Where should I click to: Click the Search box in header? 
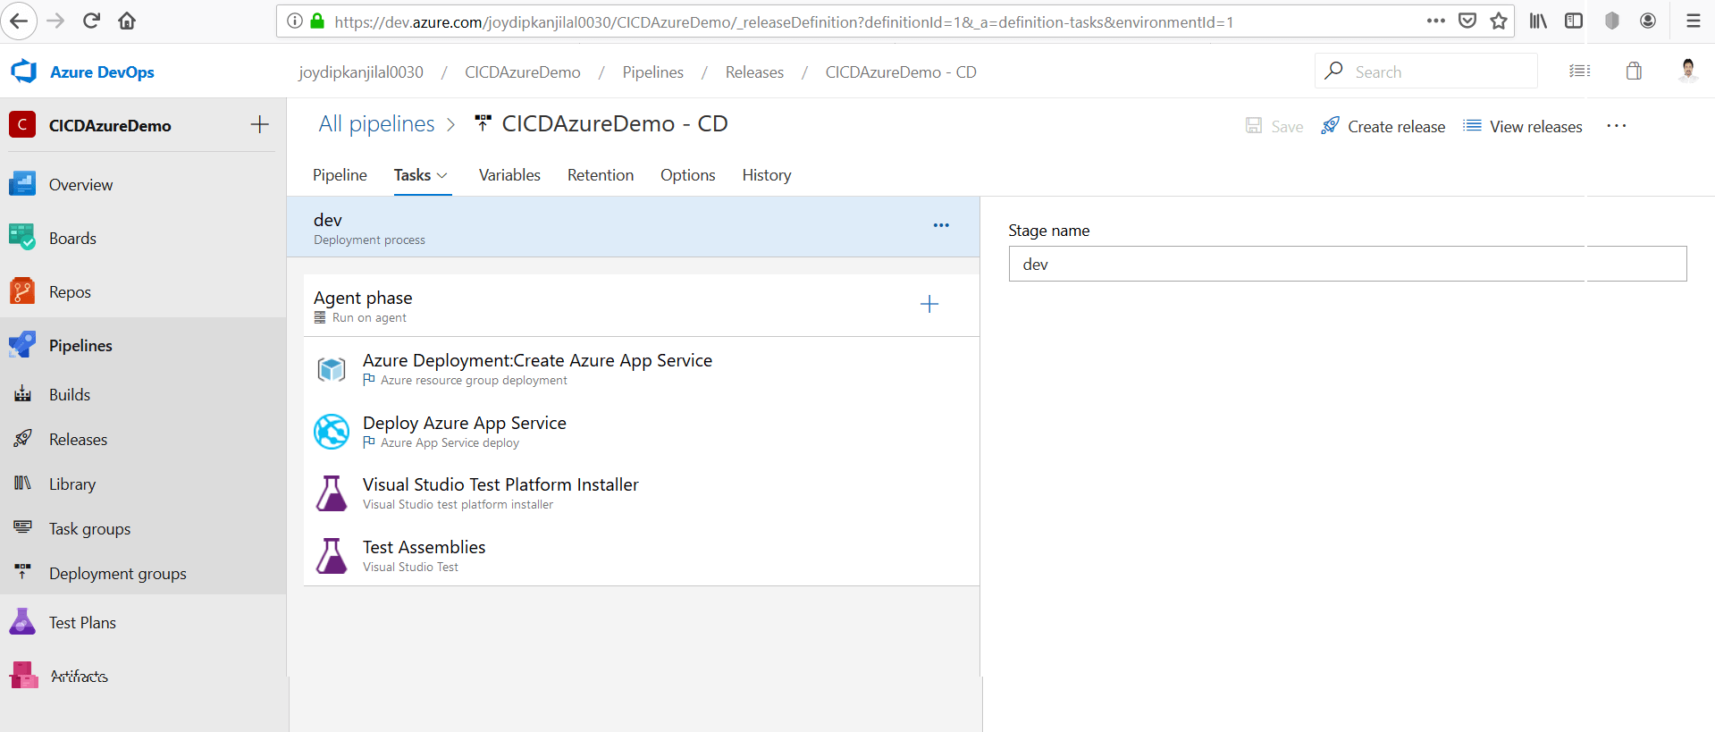pos(1426,72)
